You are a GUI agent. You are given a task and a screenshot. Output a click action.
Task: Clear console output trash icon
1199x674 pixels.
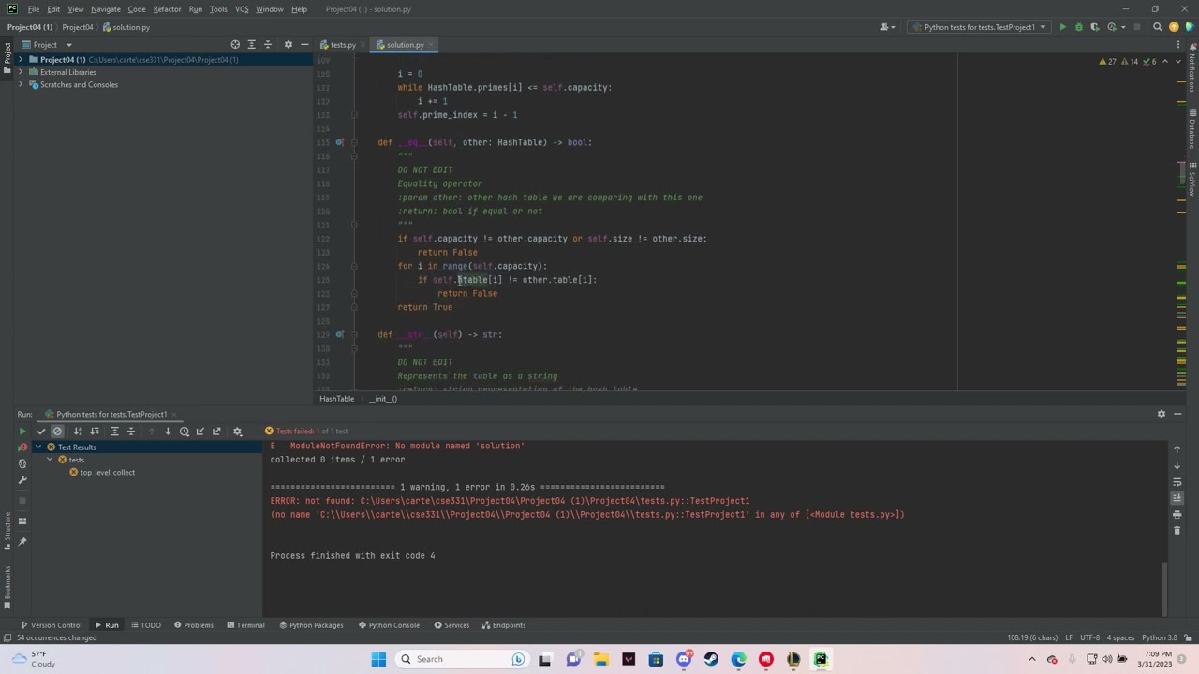coord(1177,530)
